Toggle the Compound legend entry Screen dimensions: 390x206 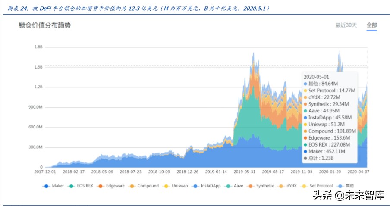click(144, 186)
